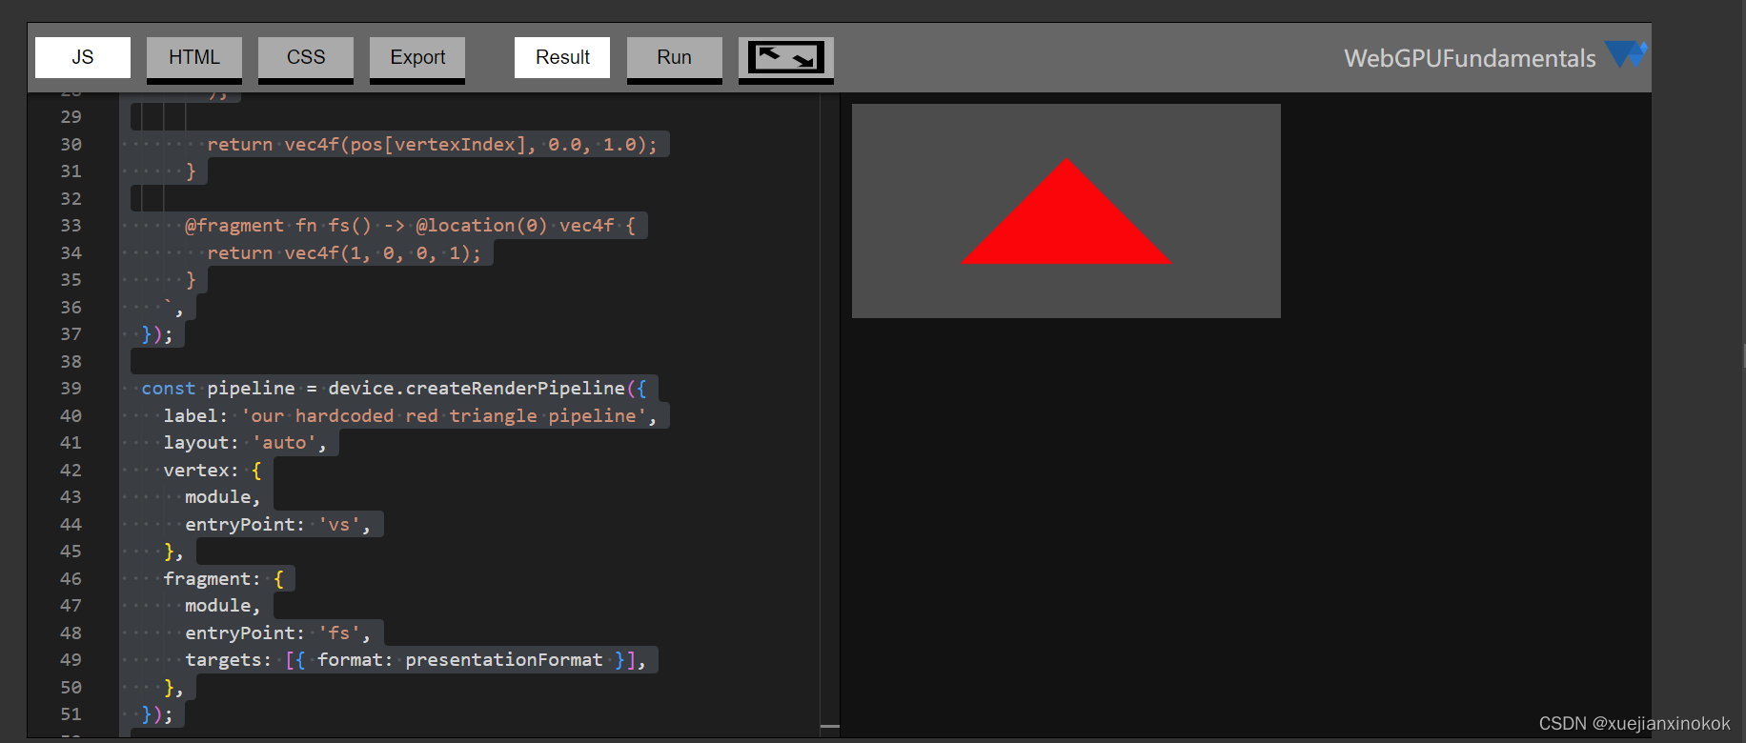Click '@location(0)' on line 33
This screenshot has width=1746, height=743.
(x=482, y=226)
